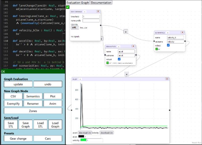The width and height of the screenshot is (202, 145).
Task: Open the green velocity color swatch
Action: 84,140
